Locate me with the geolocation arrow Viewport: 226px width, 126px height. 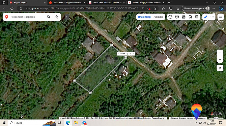[220, 68]
